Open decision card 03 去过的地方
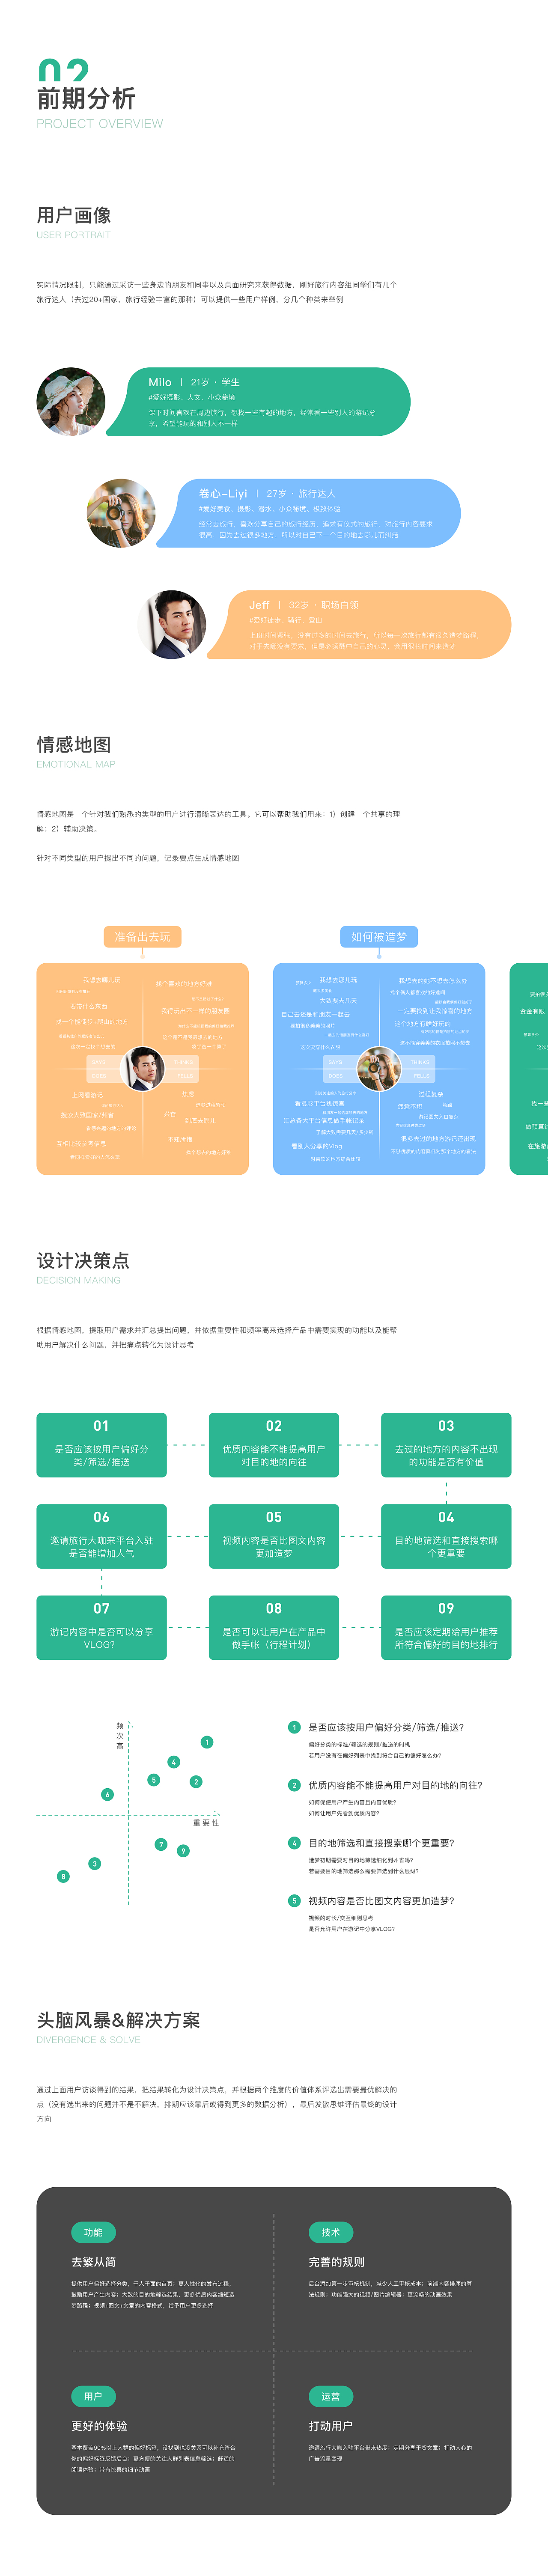The width and height of the screenshot is (548, 2576). click(446, 1445)
